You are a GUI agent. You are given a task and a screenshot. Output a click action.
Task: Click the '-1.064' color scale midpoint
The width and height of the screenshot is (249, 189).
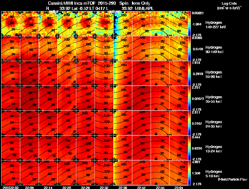pos(197,24)
